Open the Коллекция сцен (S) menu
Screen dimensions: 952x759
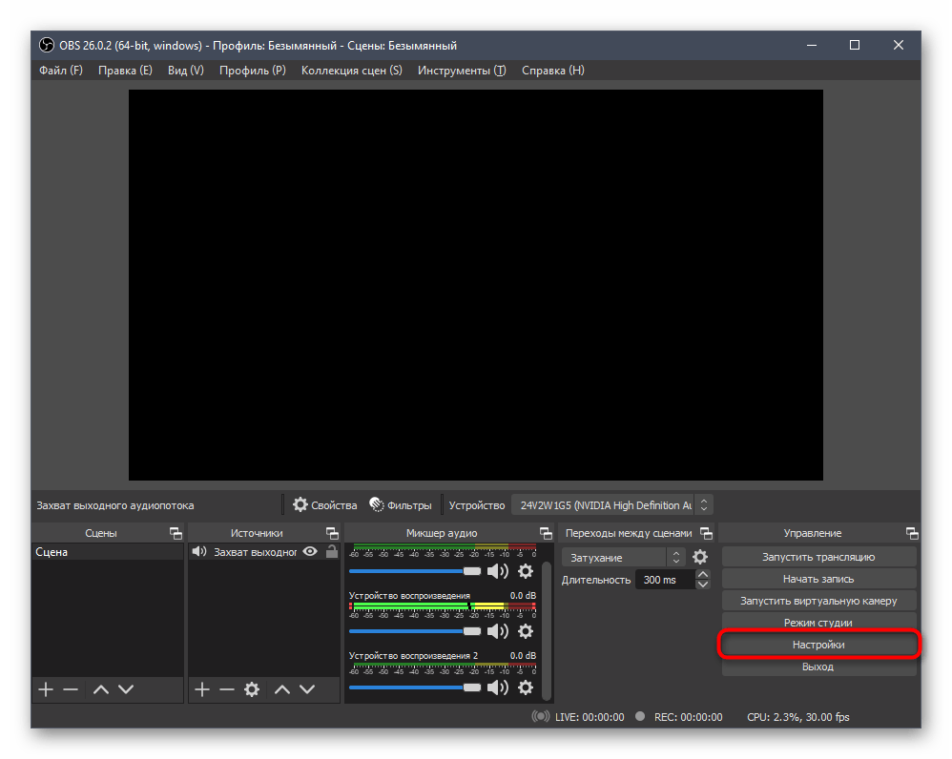tap(351, 71)
